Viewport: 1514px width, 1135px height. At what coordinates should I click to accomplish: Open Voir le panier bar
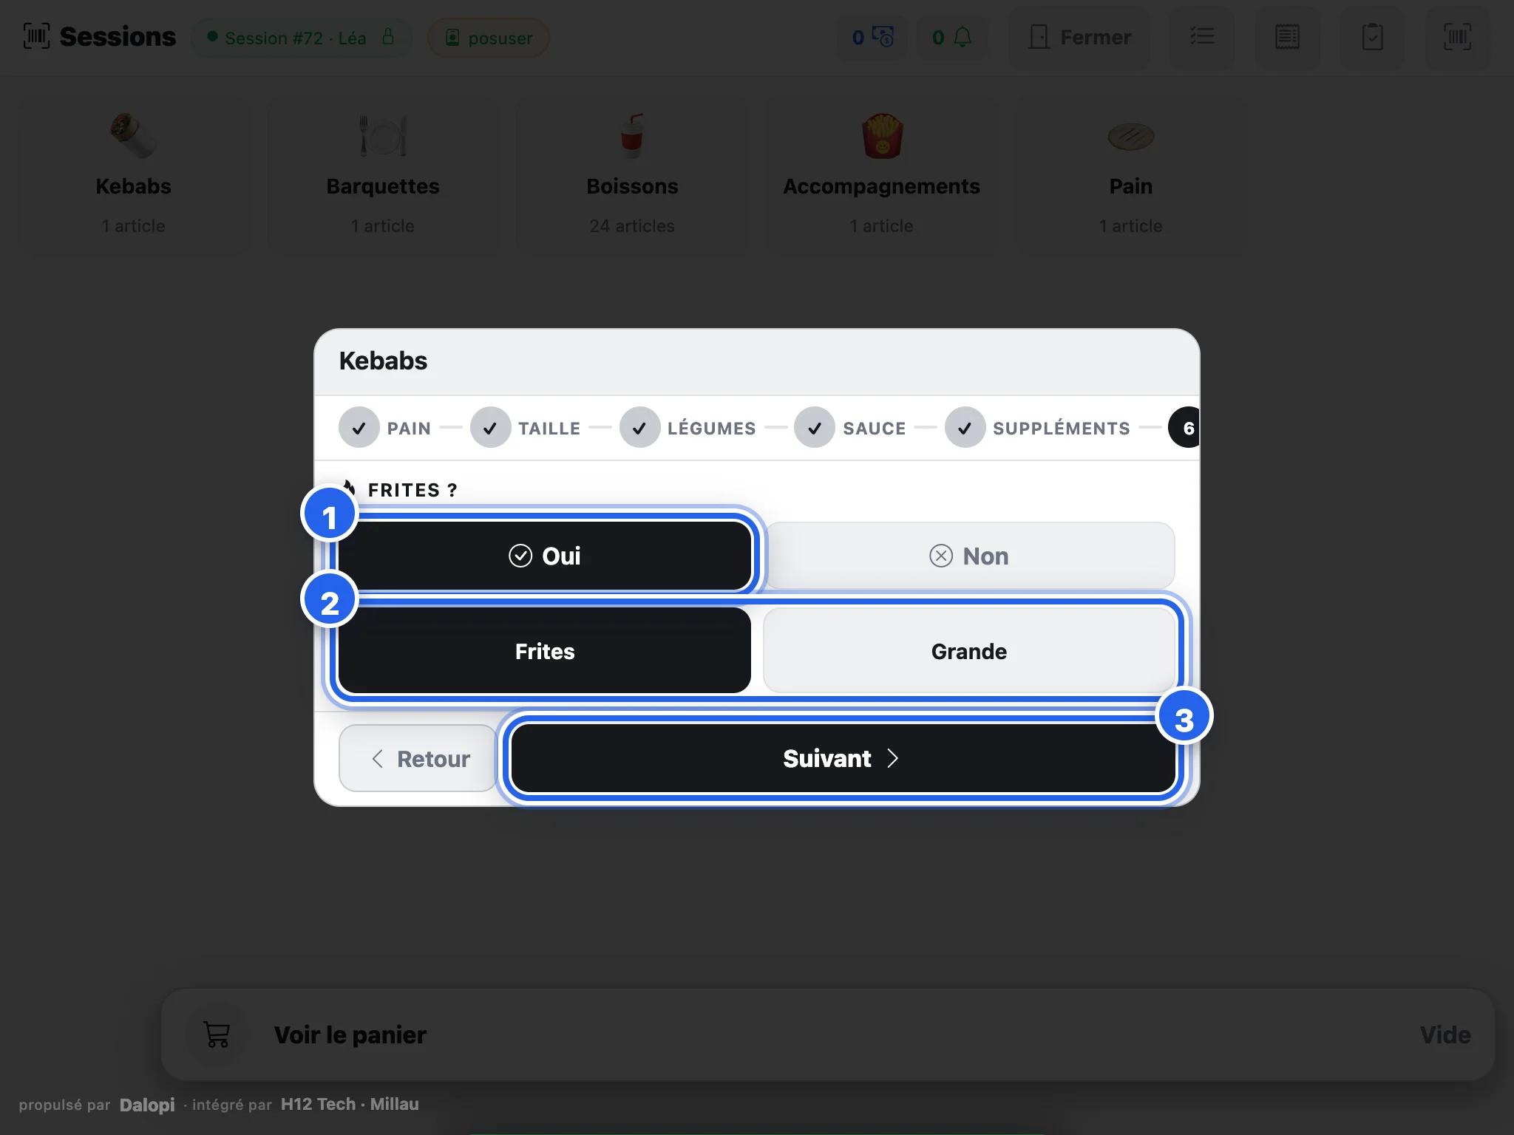827,1035
